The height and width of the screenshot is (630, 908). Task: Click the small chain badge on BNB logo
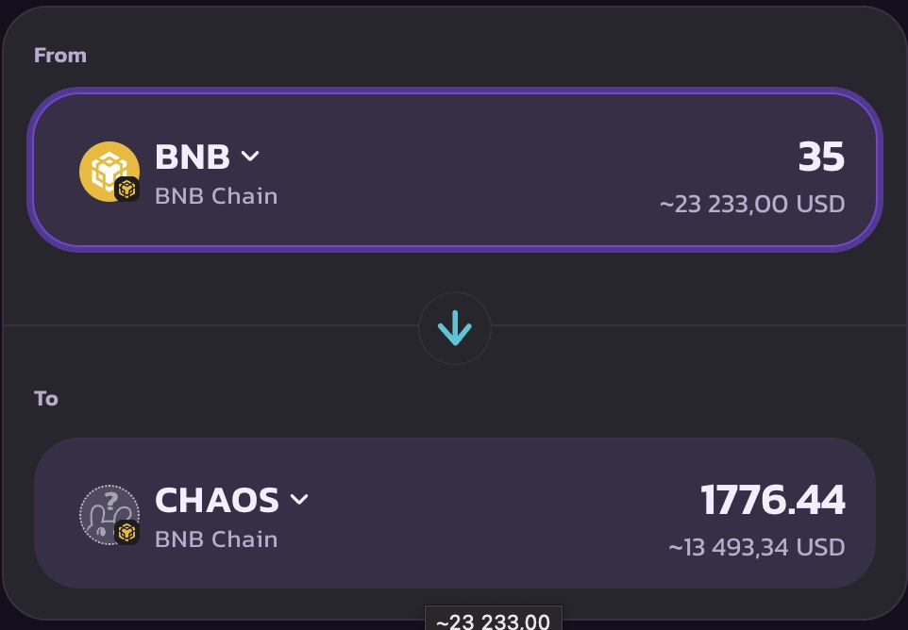click(126, 190)
